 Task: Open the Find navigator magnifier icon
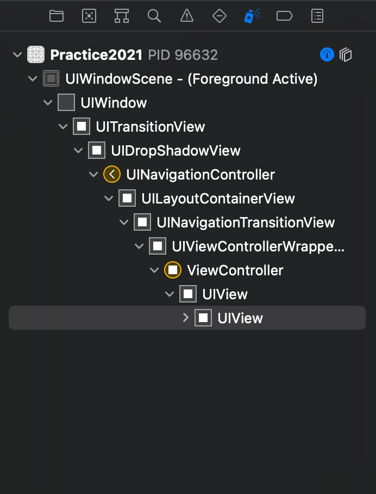[154, 16]
